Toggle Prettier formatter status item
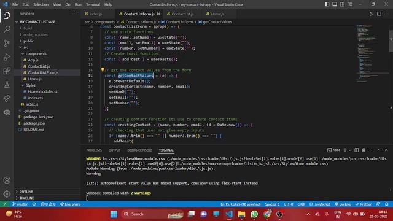Viewport: 393px width, 221px height. pos(363,204)
